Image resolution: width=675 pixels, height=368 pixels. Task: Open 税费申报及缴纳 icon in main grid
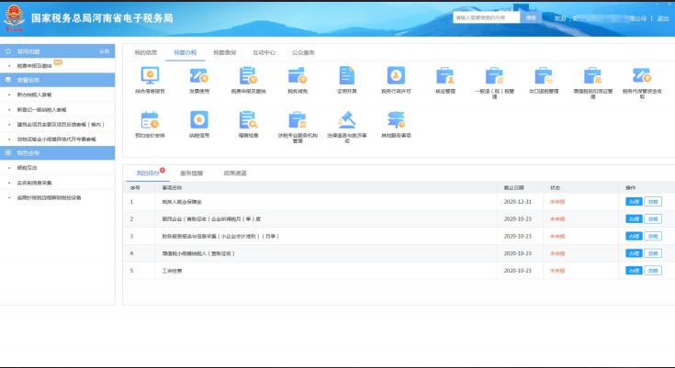248,76
